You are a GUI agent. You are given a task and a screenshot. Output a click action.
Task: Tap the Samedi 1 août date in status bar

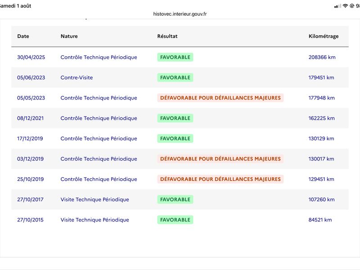15,6
